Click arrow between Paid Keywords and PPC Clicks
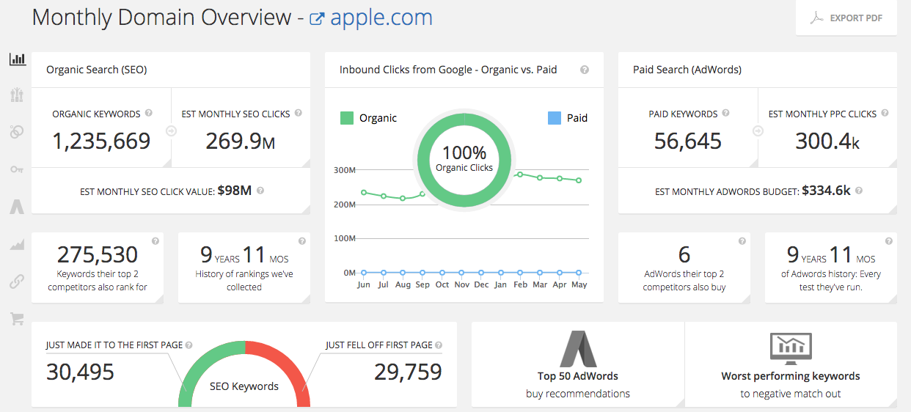Image resolution: width=911 pixels, height=412 pixels. (x=758, y=131)
